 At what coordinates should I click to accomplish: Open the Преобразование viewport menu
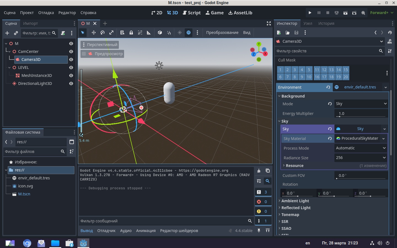[x=222, y=33]
